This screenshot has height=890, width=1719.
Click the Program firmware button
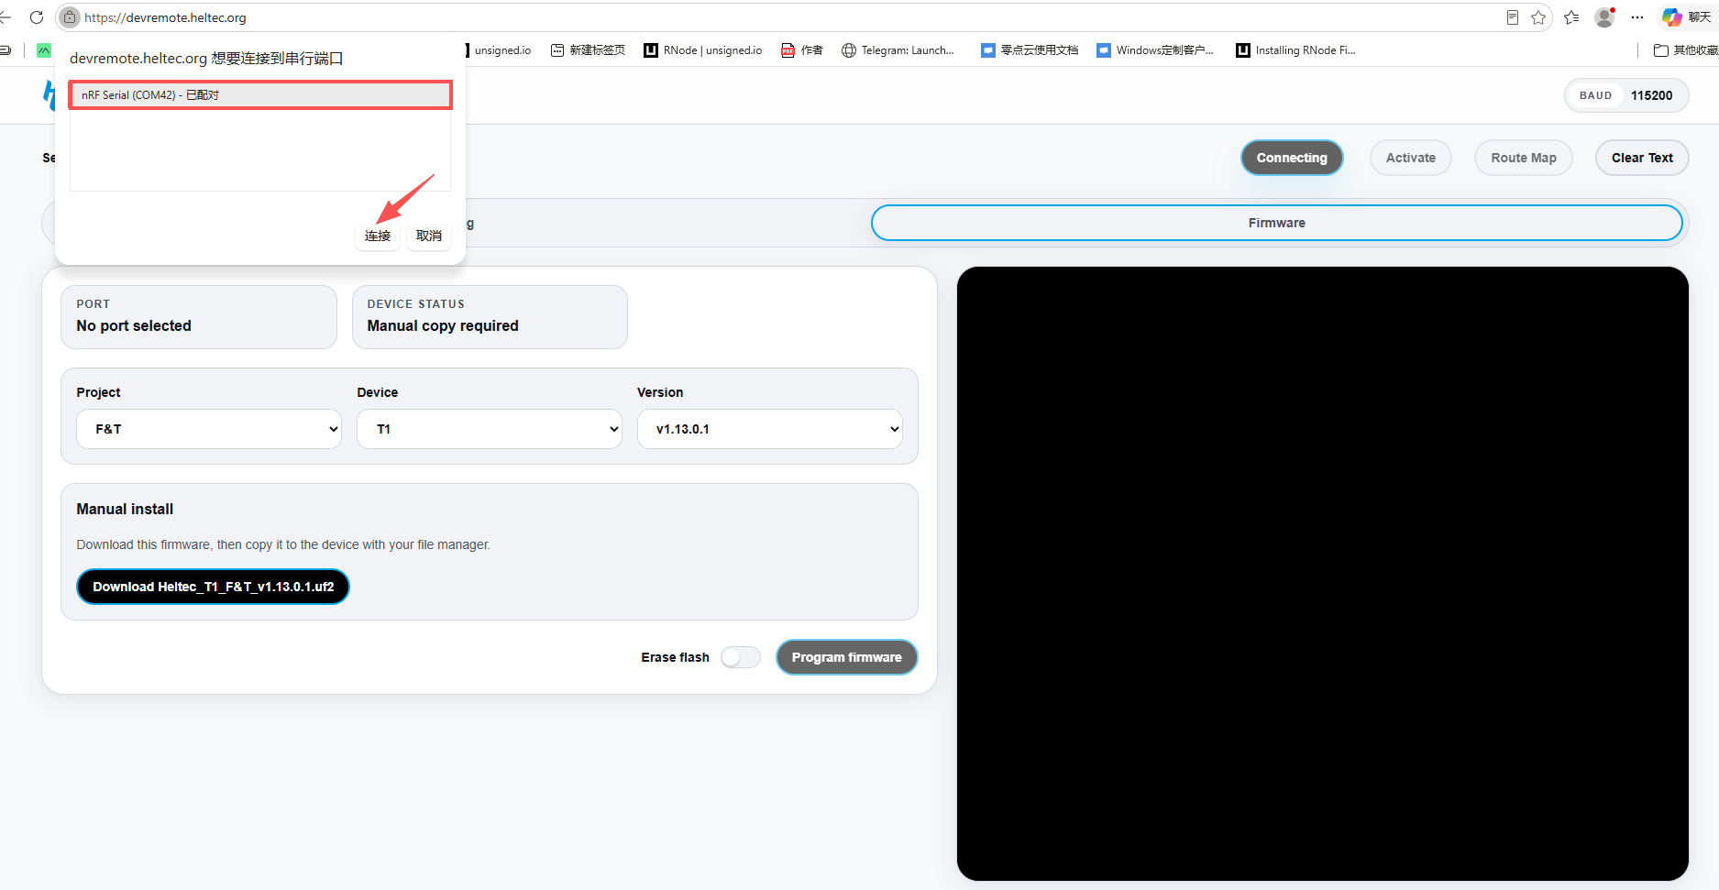click(847, 657)
